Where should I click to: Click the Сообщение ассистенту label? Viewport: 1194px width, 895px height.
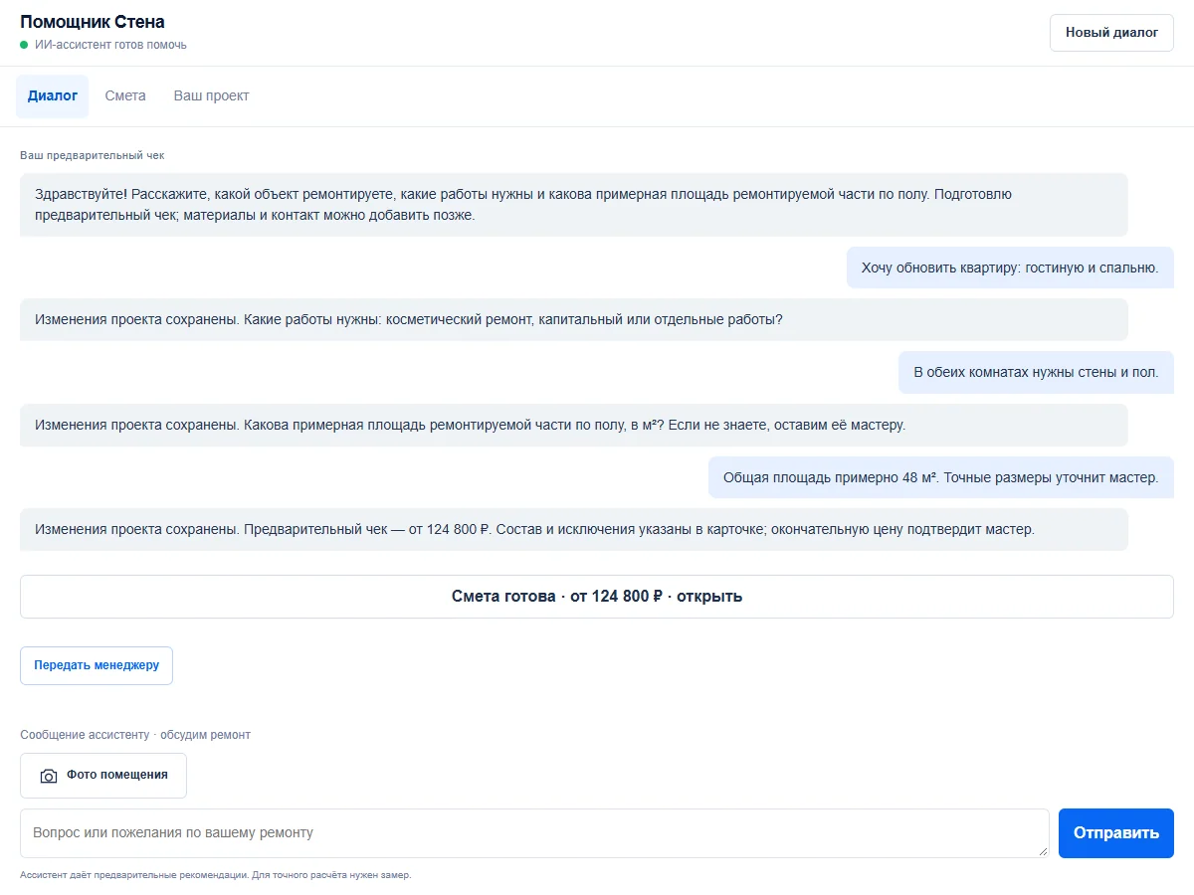click(135, 735)
